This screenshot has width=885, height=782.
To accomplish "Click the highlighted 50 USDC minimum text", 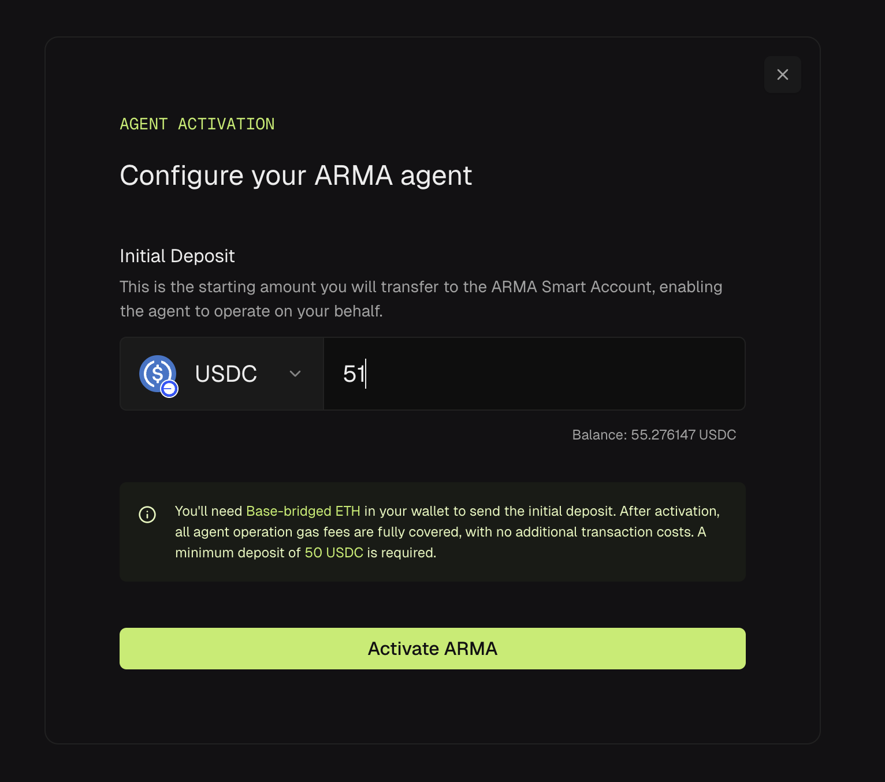I will coord(334,553).
